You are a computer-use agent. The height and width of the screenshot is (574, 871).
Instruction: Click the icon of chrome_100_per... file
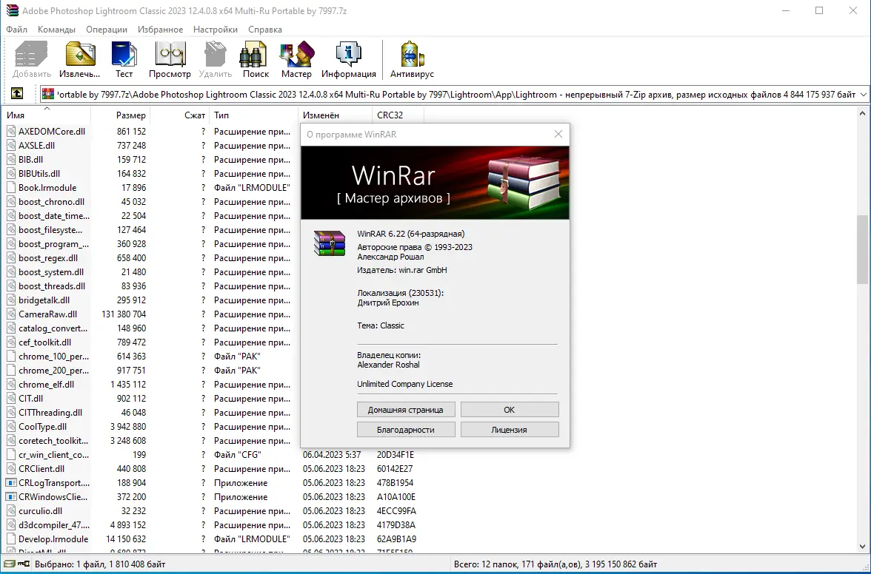click(x=11, y=356)
